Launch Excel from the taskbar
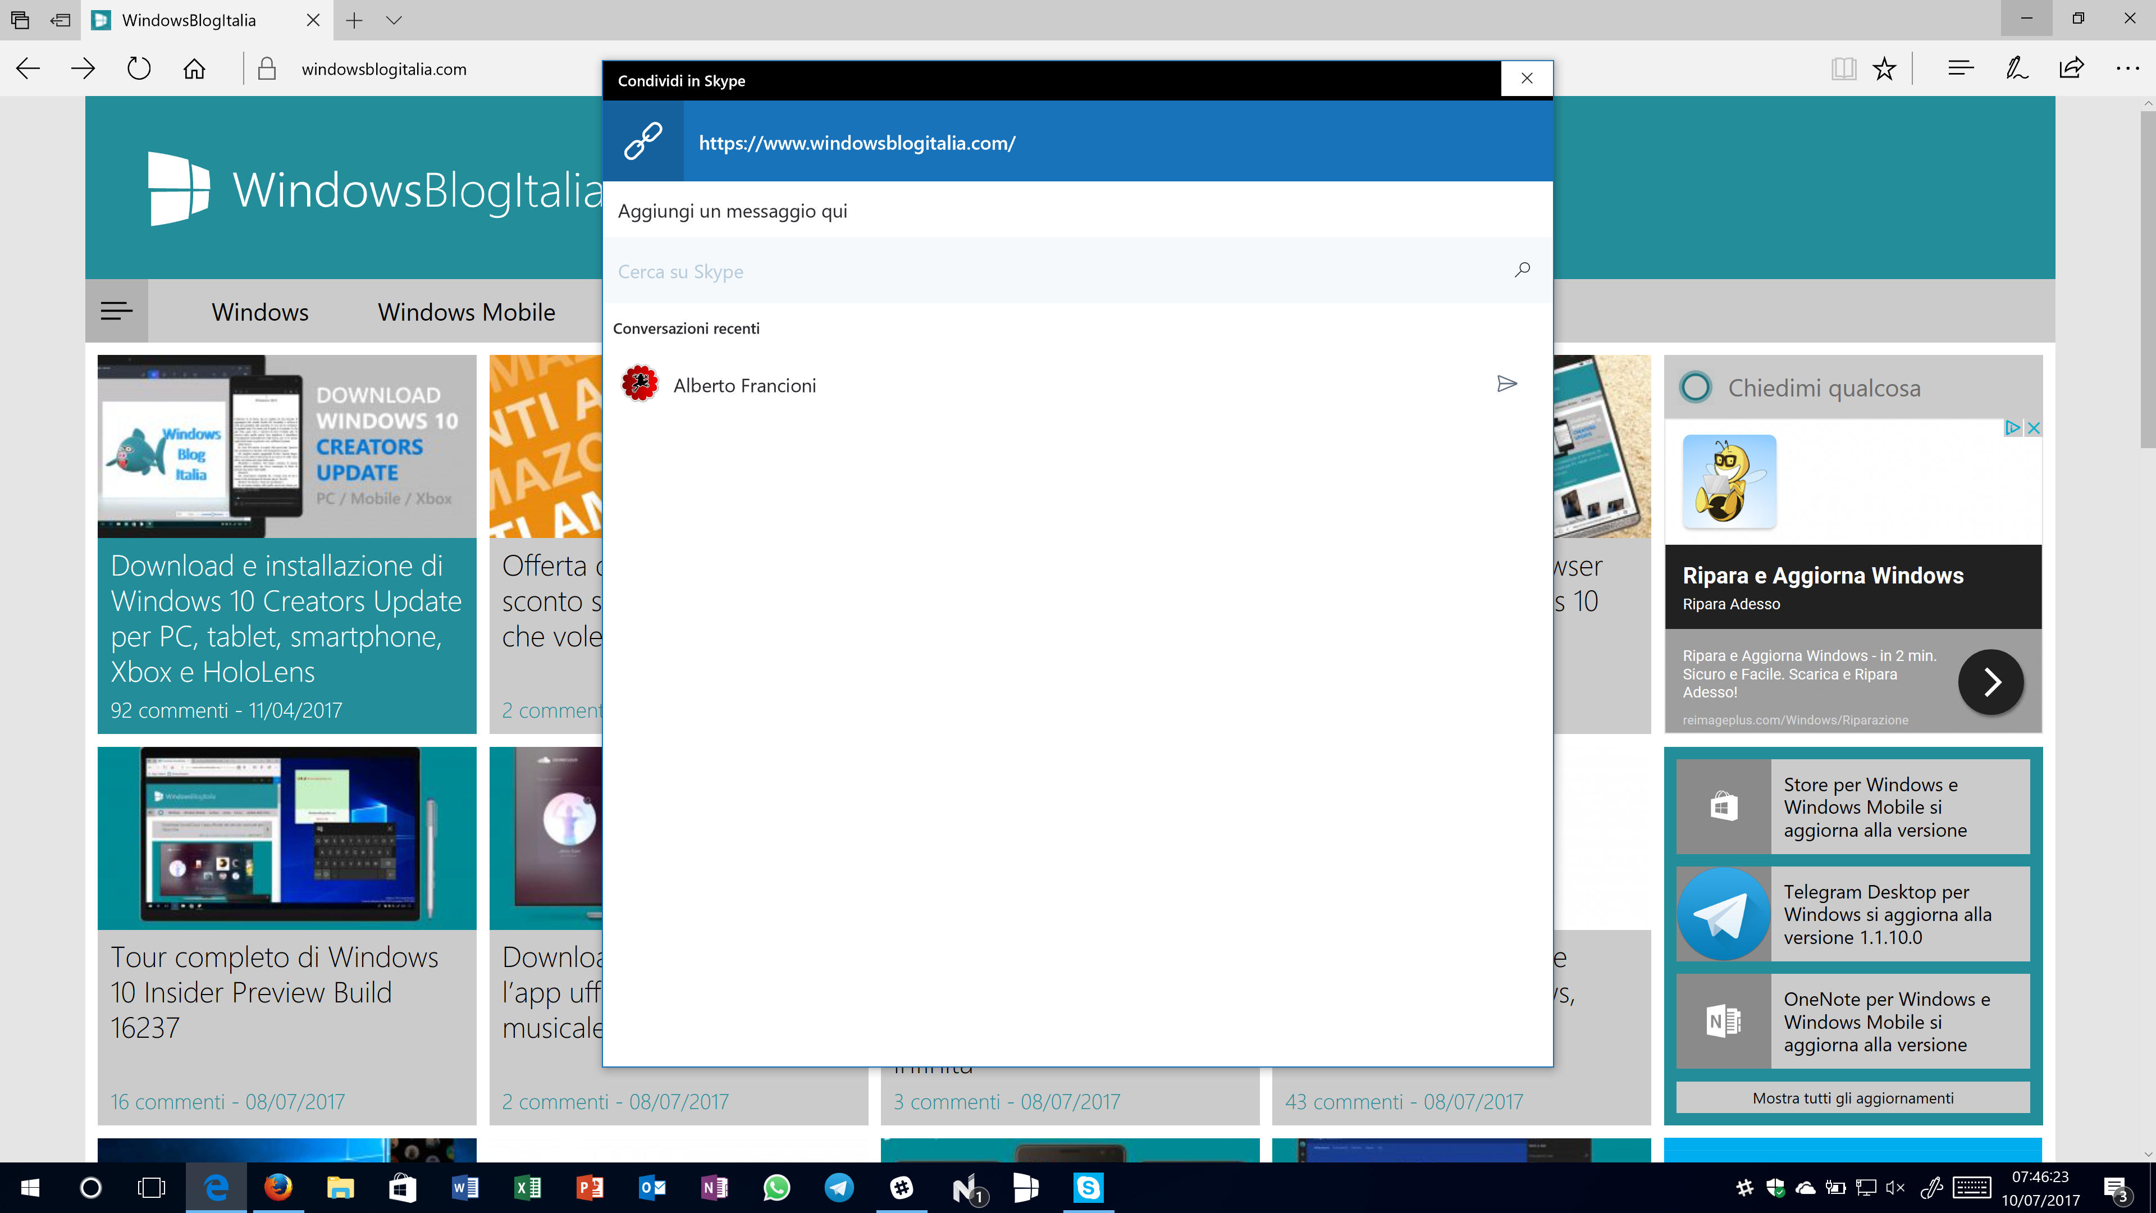Image resolution: width=2156 pixels, height=1213 pixels. pos(527,1188)
